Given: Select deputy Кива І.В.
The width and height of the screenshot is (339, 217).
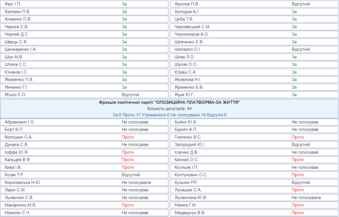Looking at the screenshot, I should [x=13, y=167].
